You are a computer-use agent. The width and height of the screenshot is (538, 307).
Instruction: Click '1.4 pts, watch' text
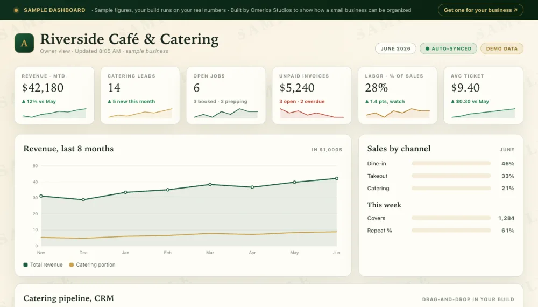pos(385,101)
